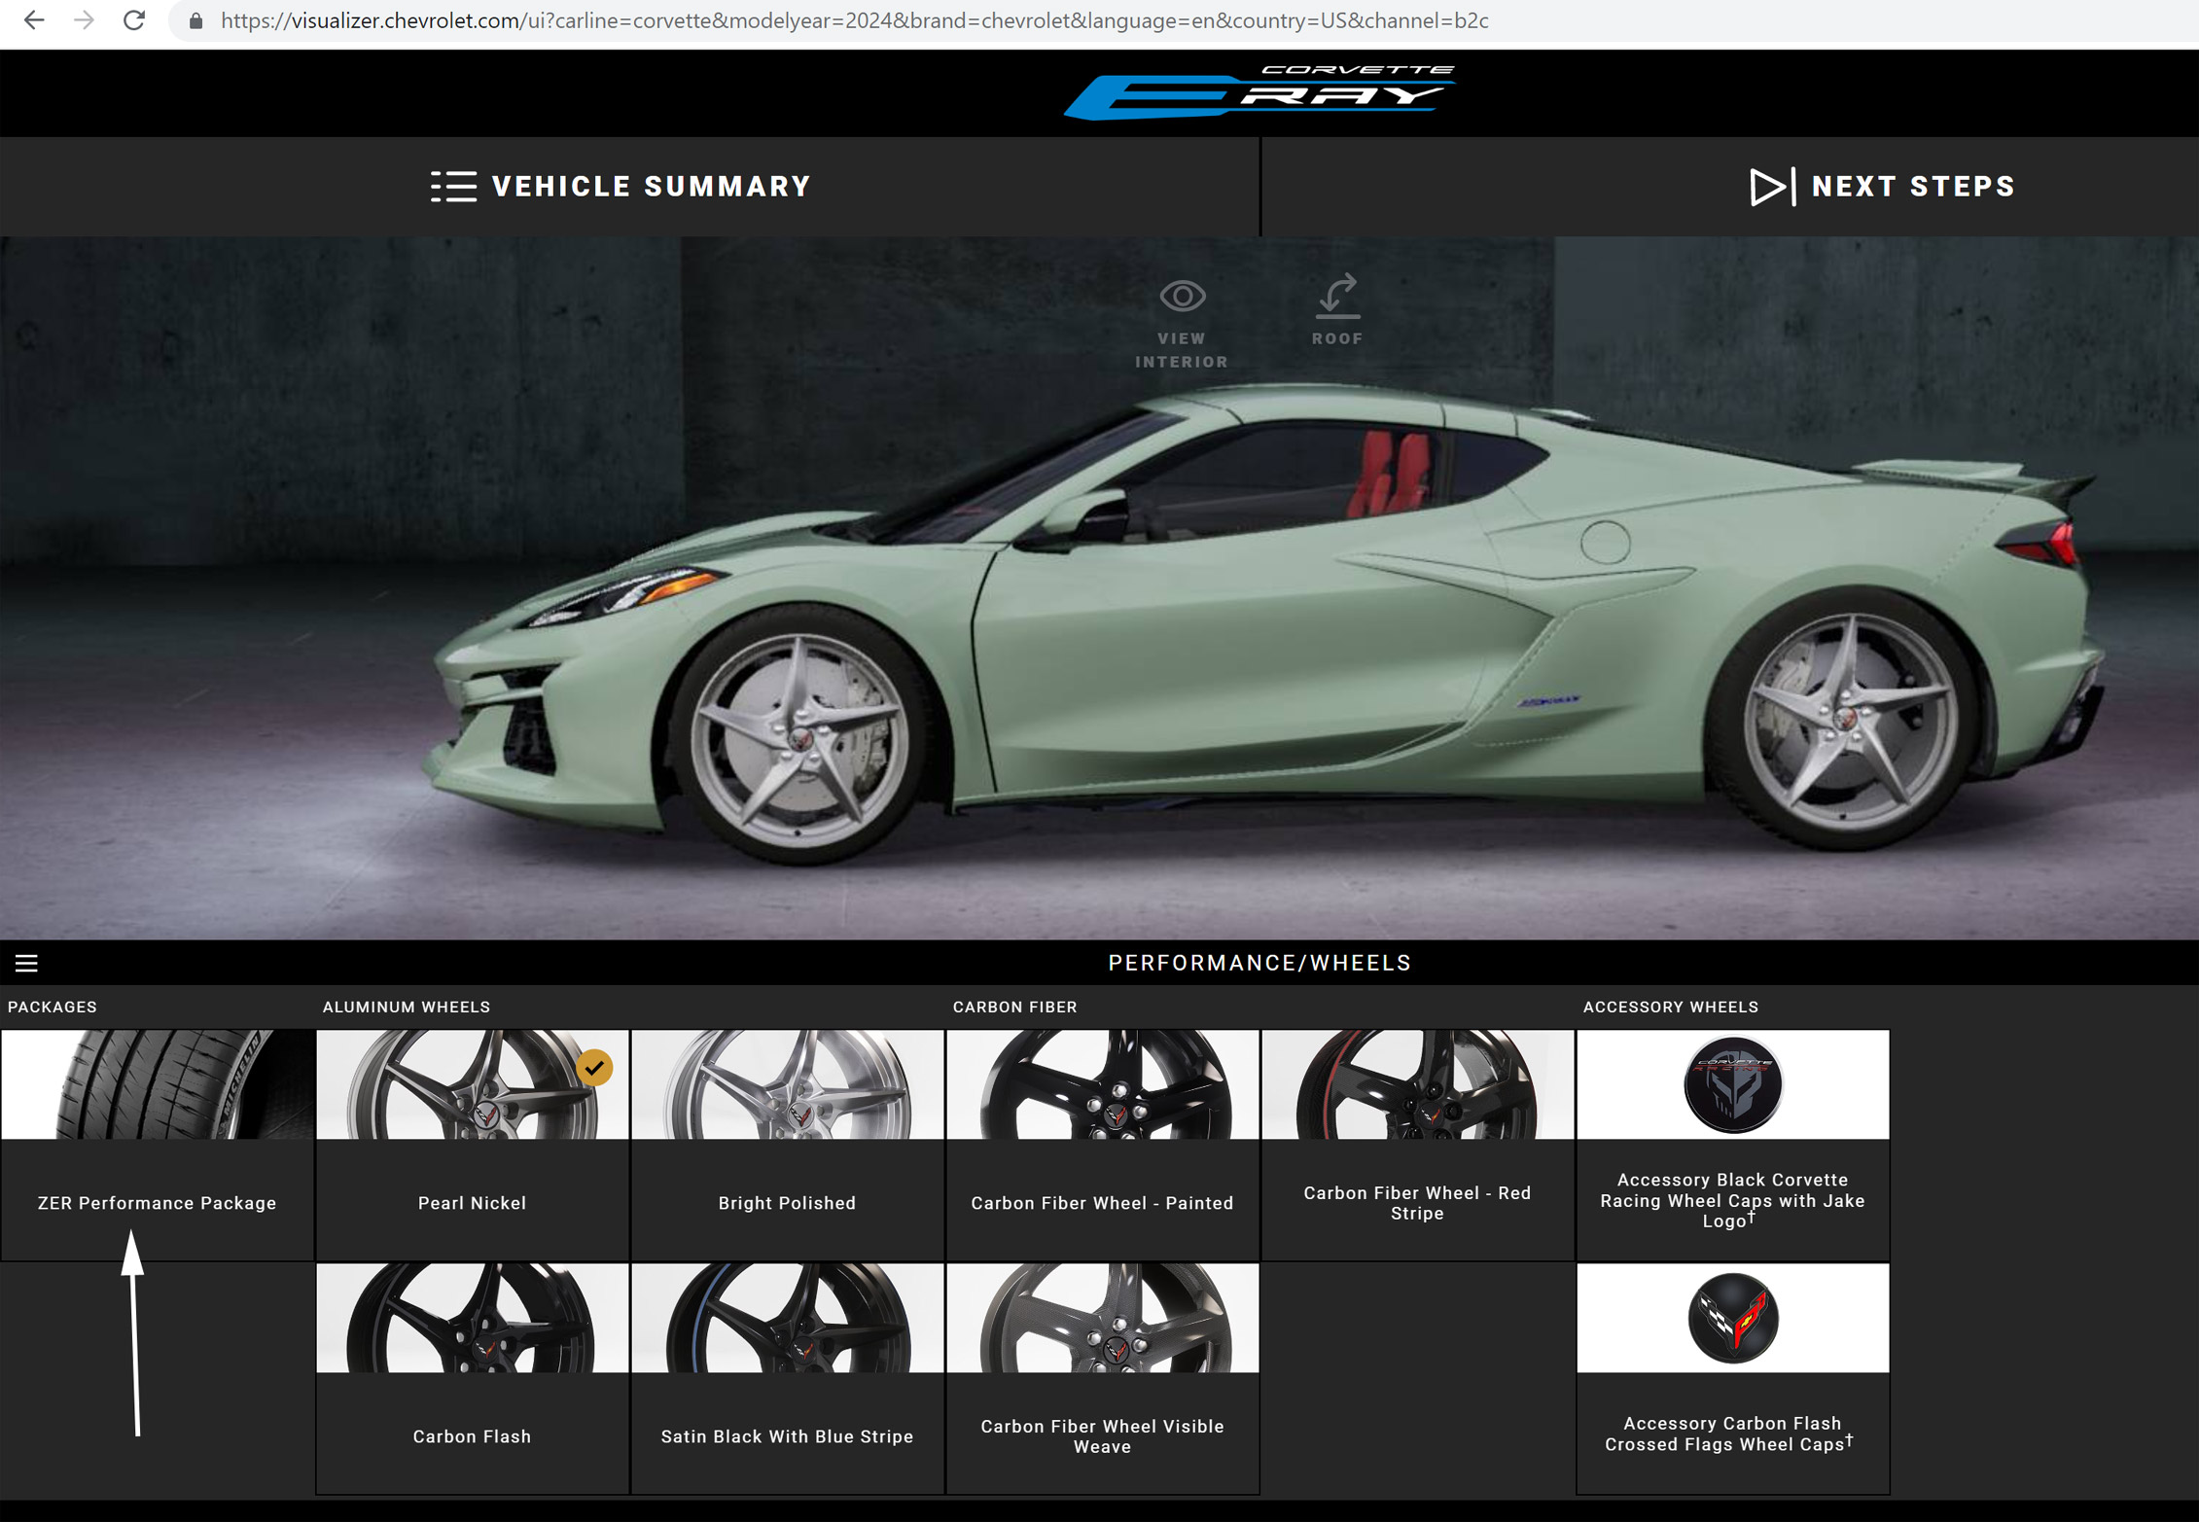2199x1522 pixels.
Task: Click the Vehicle Summary list icon
Action: (x=453, y=186)
